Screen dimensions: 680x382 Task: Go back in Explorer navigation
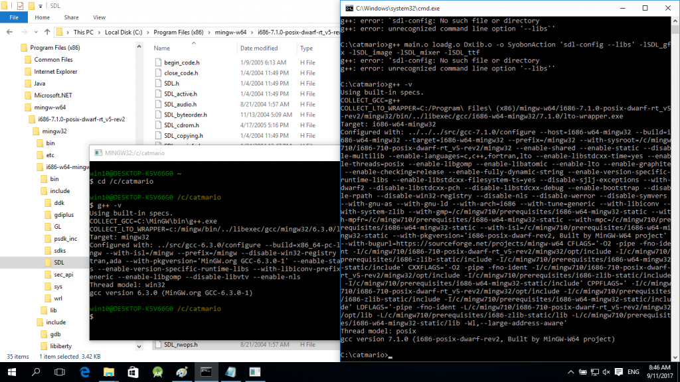(x=9, y=32)
